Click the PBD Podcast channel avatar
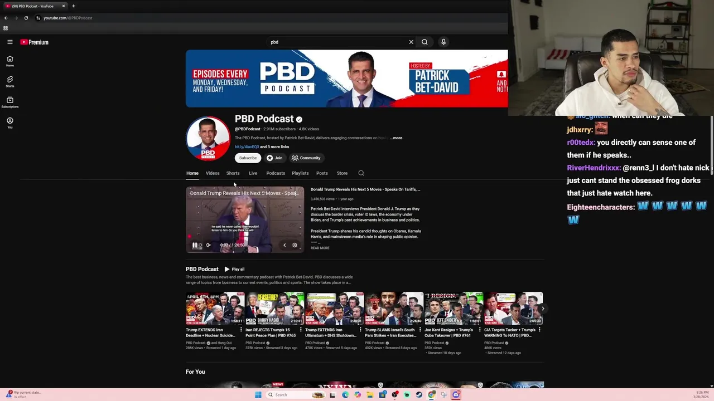The height and width of the screenshot is (401, 714). point(208,138)
